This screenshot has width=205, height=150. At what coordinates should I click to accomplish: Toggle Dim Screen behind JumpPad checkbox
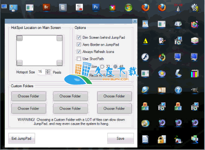point(79,37)
